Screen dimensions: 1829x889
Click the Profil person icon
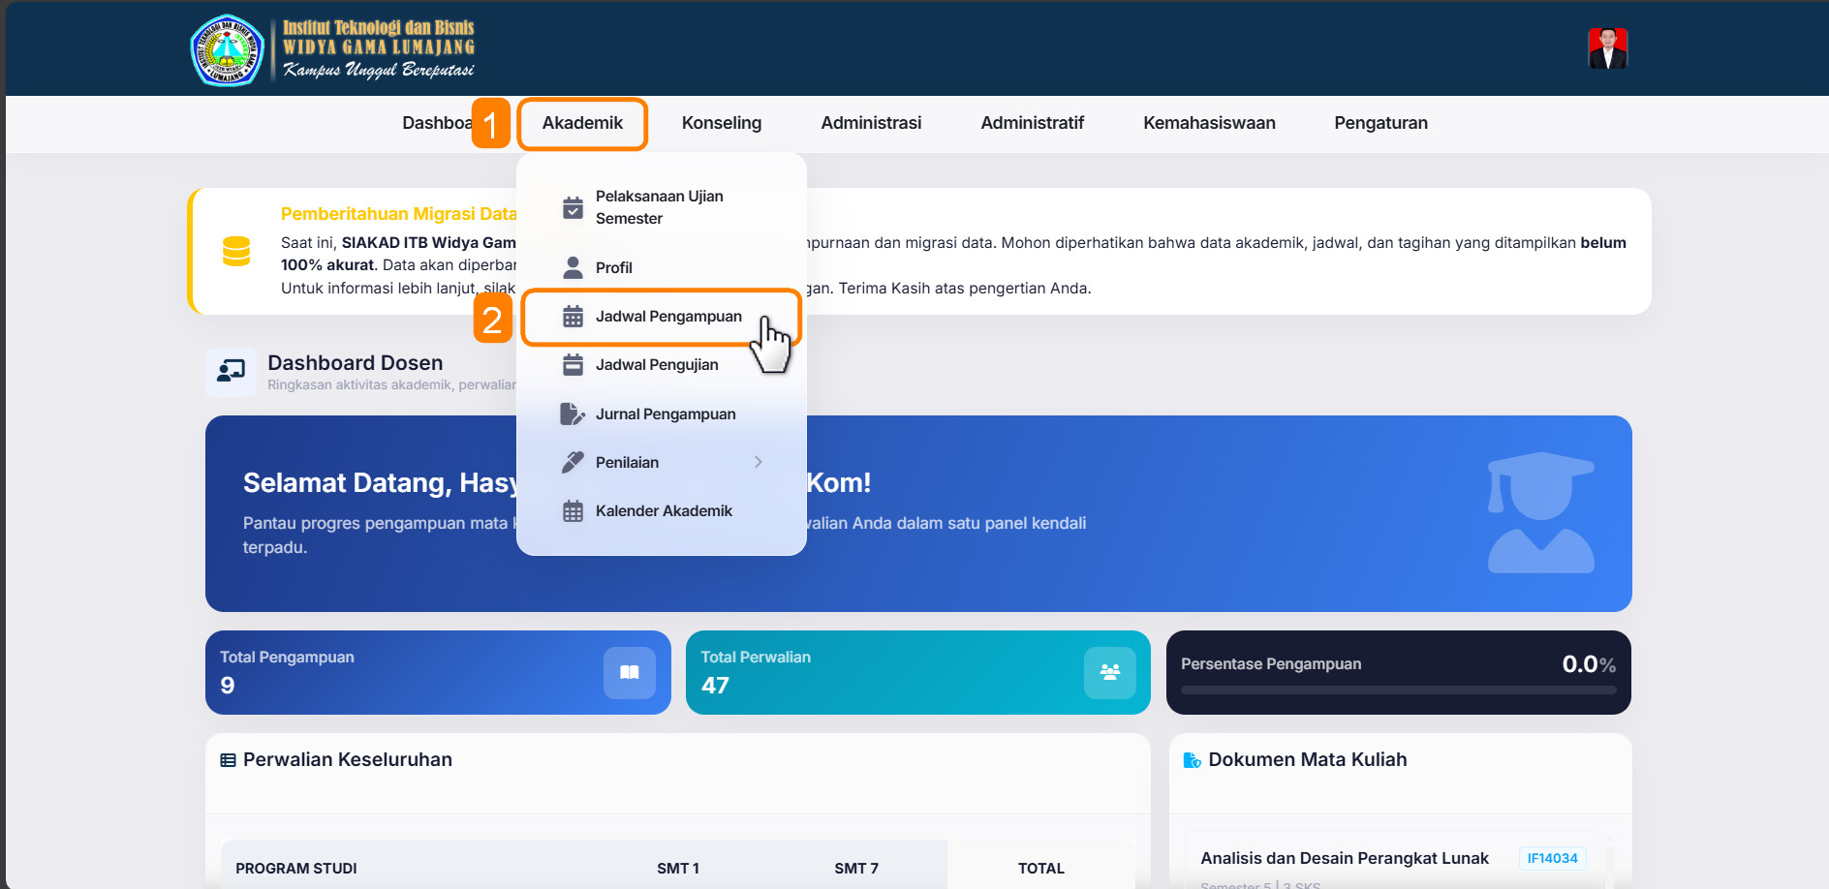(573, 267)
